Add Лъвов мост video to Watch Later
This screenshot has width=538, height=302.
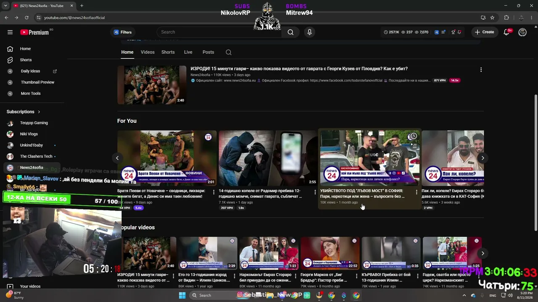[414, 136]
